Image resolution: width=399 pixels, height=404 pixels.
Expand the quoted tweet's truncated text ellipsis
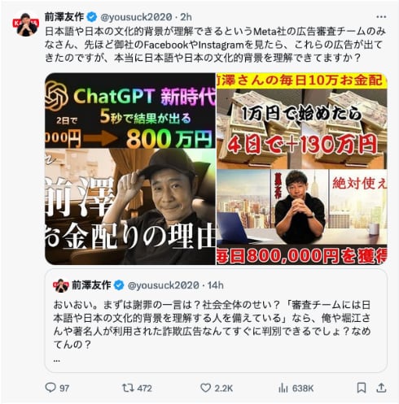coord(57,361)
